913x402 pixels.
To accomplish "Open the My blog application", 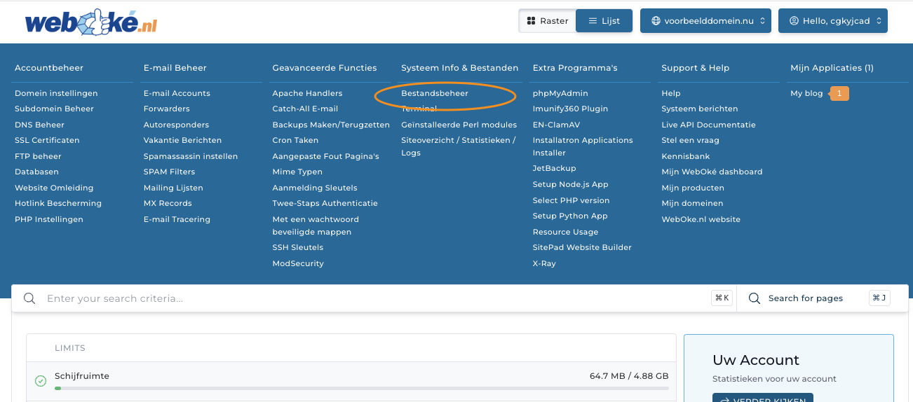I will point(806,93).
